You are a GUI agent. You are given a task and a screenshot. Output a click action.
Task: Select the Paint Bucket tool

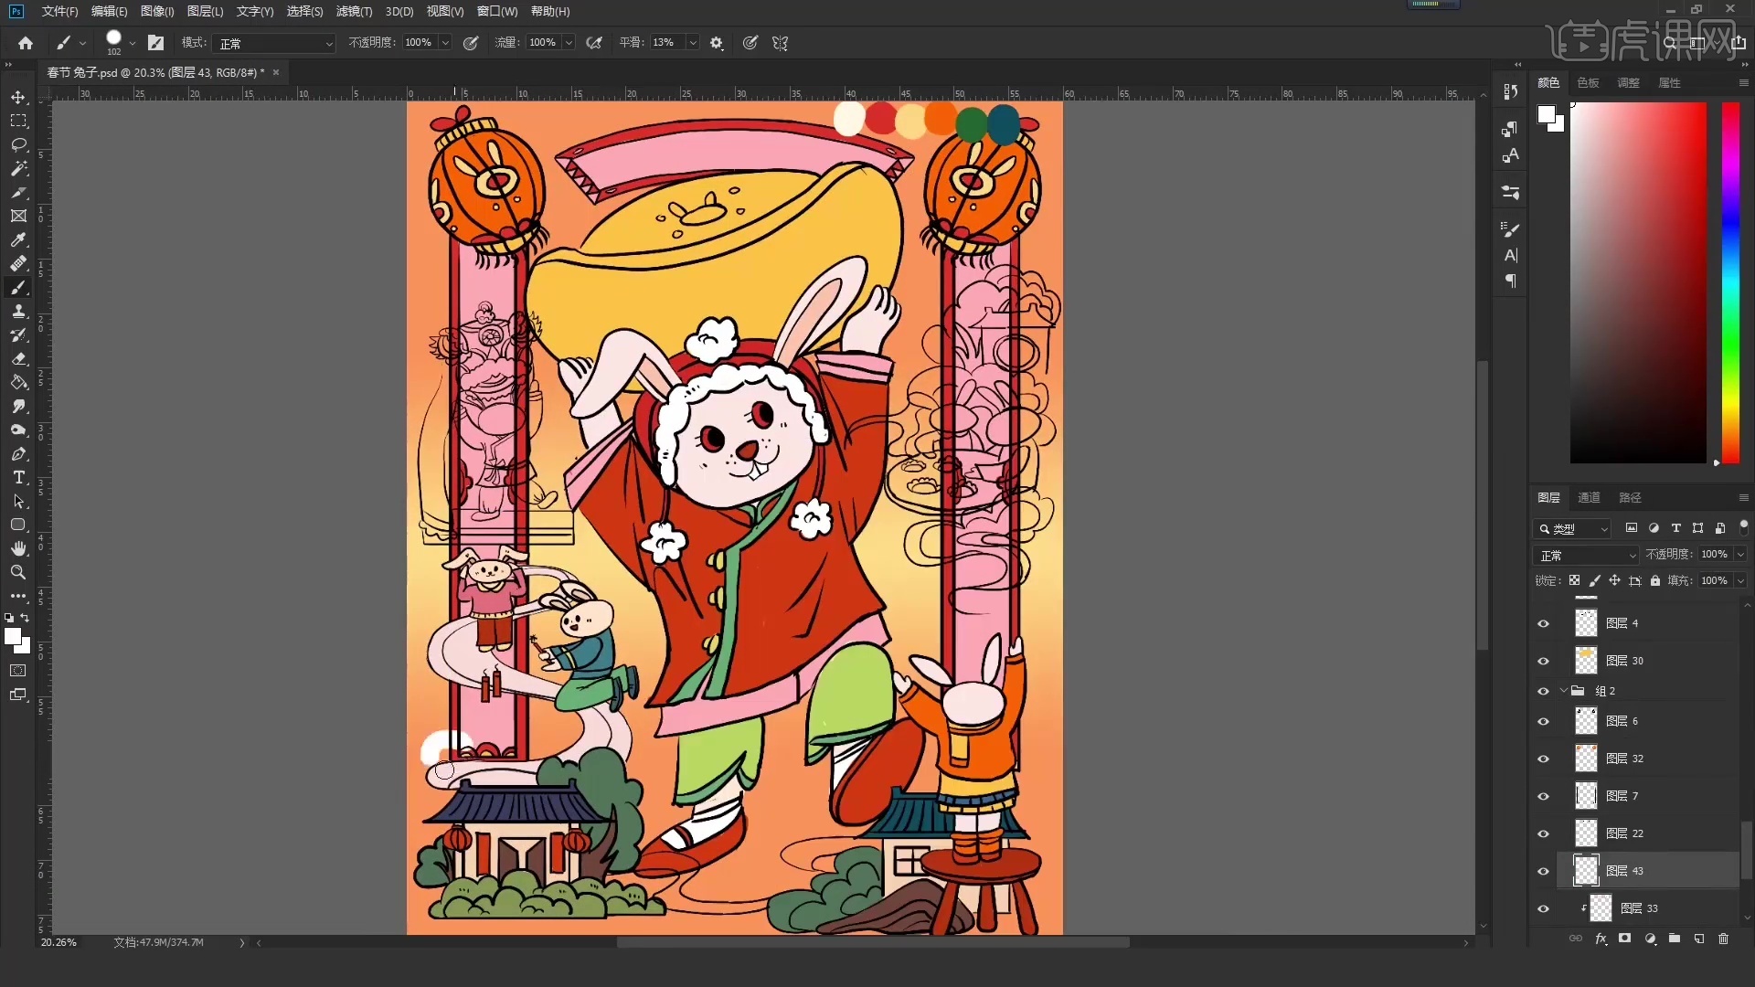click(x=18, y=382)
